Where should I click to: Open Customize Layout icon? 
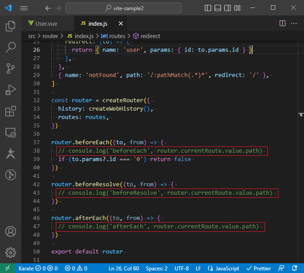click(237, 8)
